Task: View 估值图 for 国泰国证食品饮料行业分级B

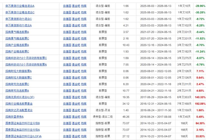Action: [x=67, y=123]
